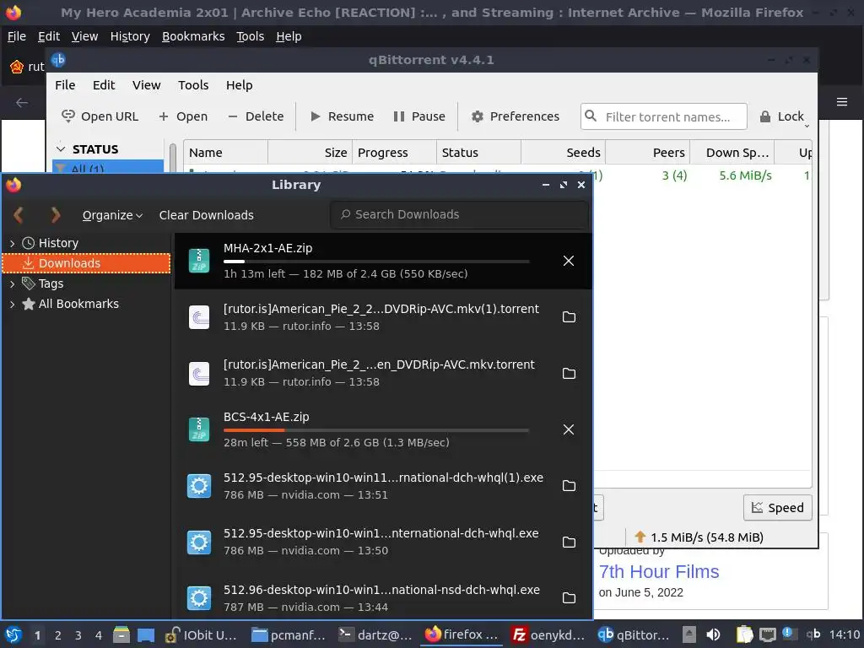Click Firefox browser back arrow
The width and height of the screenshot is (864, 648).
[x=22, y=102]
